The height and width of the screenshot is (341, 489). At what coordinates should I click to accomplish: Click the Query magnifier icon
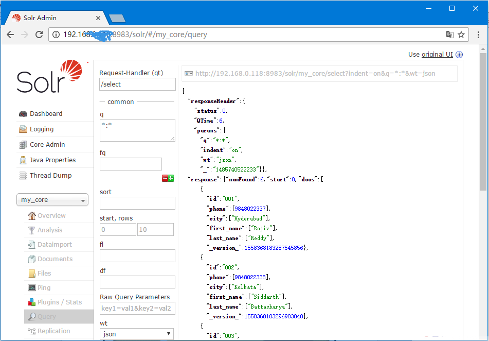[32, 317]
